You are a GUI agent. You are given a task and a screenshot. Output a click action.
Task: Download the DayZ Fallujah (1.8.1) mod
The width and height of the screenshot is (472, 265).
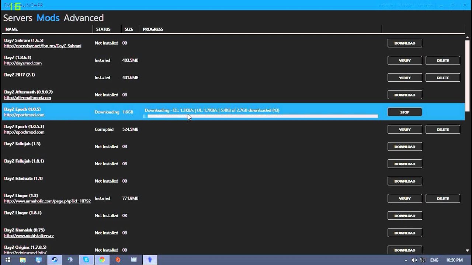(x=405, y=164)
